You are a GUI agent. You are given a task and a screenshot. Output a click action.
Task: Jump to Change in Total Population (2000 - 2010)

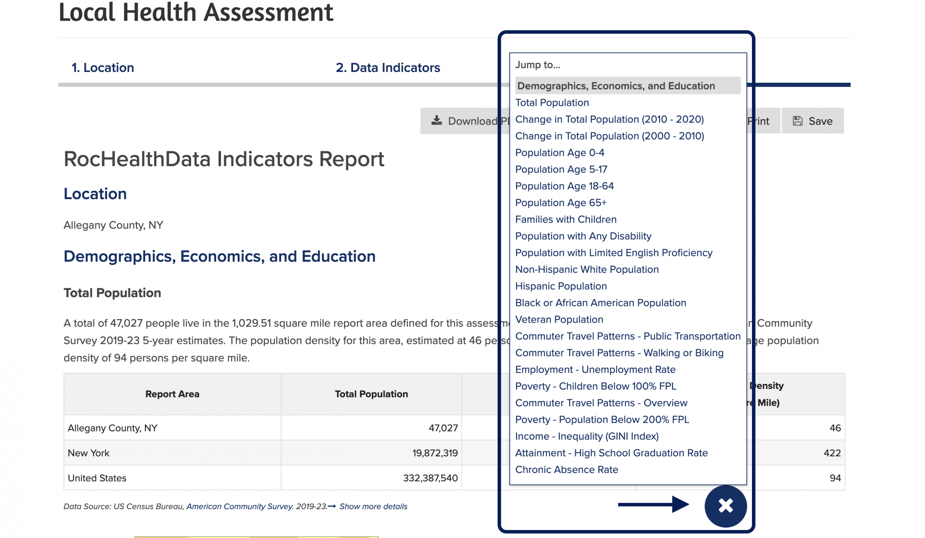pyautogui.click(x=609, y=136)
